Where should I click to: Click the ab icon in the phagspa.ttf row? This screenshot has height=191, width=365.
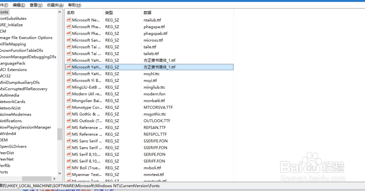click(x=69, y=27)
